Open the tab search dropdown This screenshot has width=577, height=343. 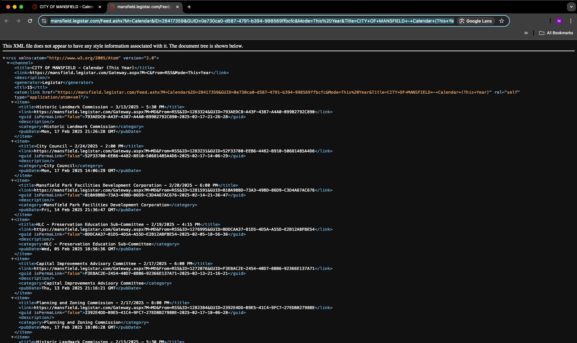pos(571,7)
